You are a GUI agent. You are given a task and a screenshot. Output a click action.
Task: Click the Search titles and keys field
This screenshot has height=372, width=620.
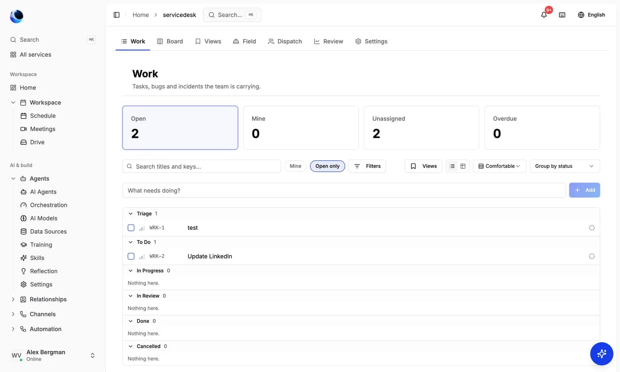point(201,166)
